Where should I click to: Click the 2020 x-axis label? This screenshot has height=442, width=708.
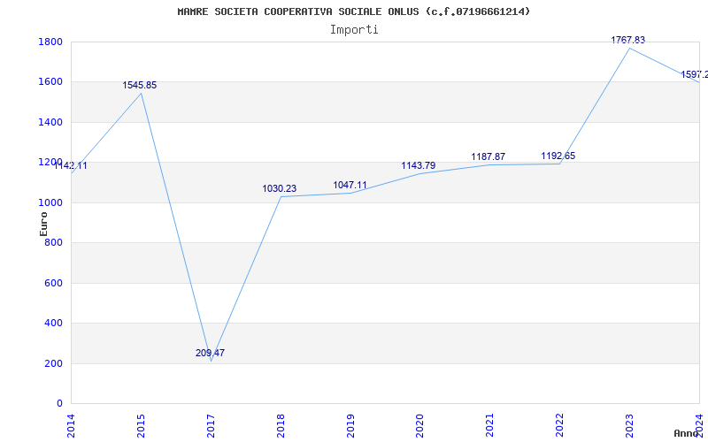coord(419,425)
